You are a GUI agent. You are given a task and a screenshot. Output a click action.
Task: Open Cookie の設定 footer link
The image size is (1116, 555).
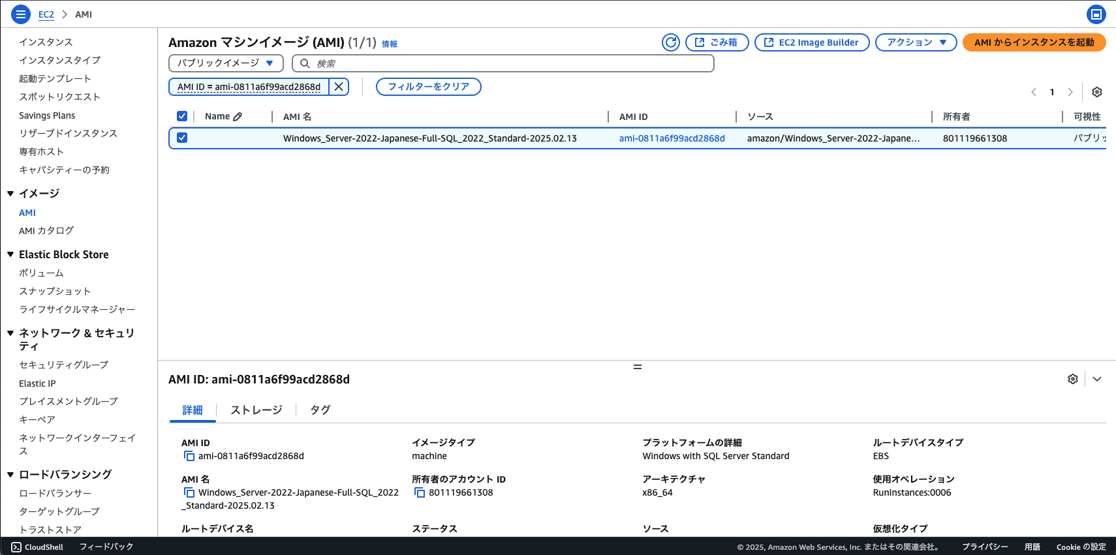click(1081, 547)
